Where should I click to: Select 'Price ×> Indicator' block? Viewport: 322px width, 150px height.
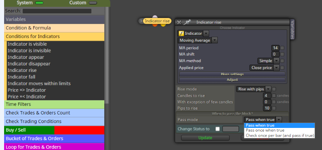click(27, 90)
